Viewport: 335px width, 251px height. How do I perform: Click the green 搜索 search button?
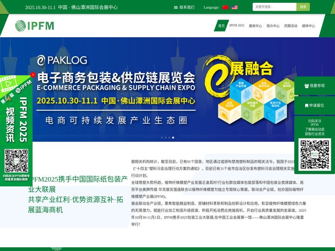click(x=303, y=7)
